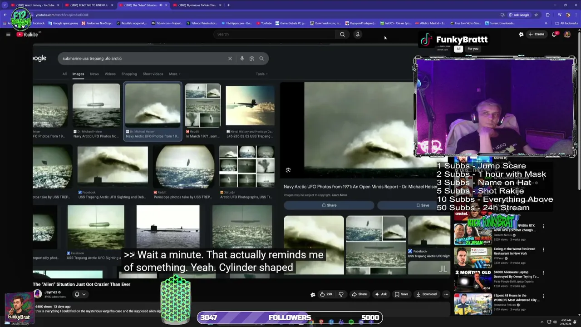
Task: Switch to 'REACTING TO UNEXPLAINED' browser tab
Action: tap(89, 5)
